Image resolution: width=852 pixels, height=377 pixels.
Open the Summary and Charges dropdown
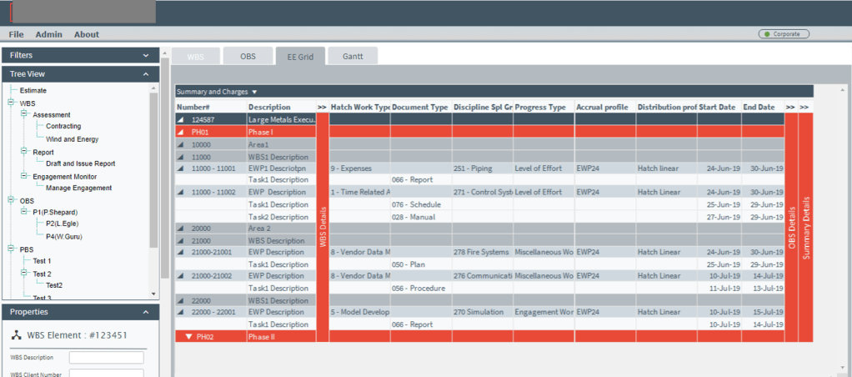point(255,92)
